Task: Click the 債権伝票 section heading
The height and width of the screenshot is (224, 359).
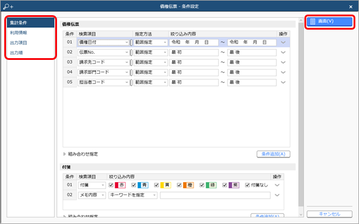Action: [70, 24]
